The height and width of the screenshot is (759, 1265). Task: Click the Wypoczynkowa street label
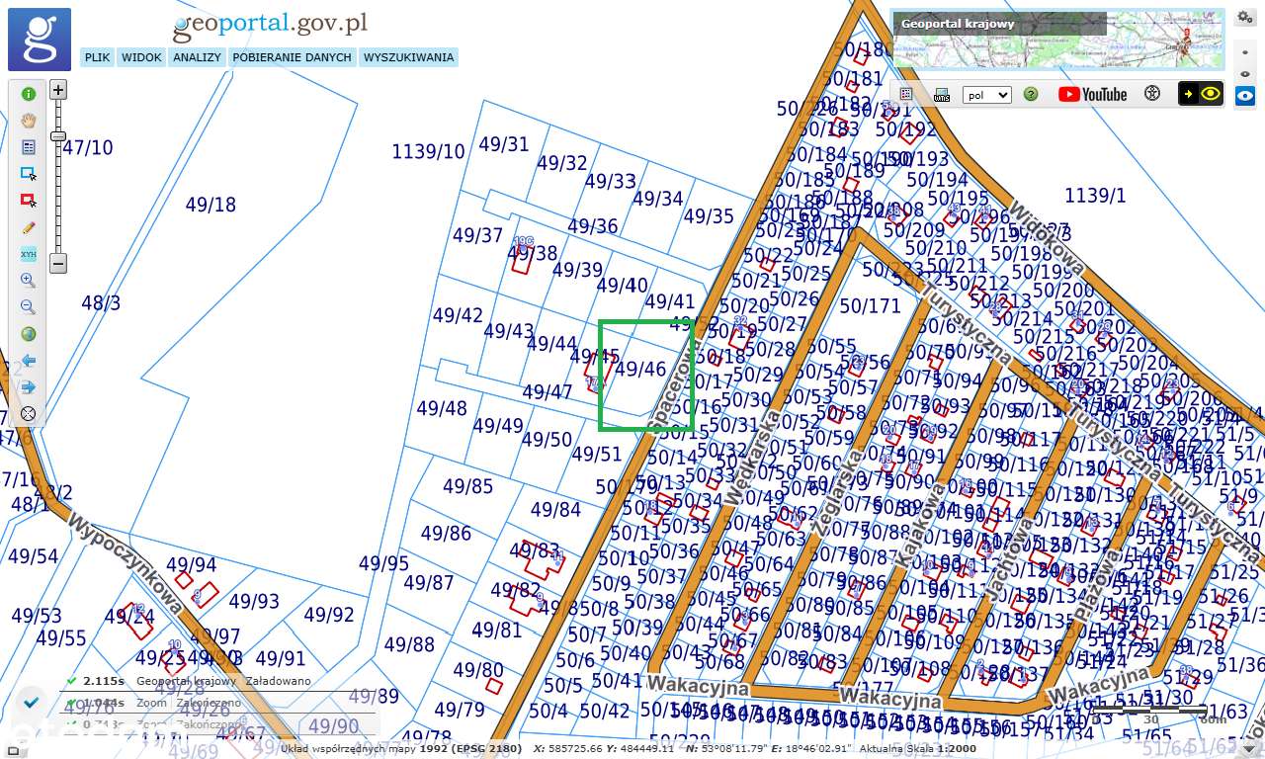click(126, 564)
